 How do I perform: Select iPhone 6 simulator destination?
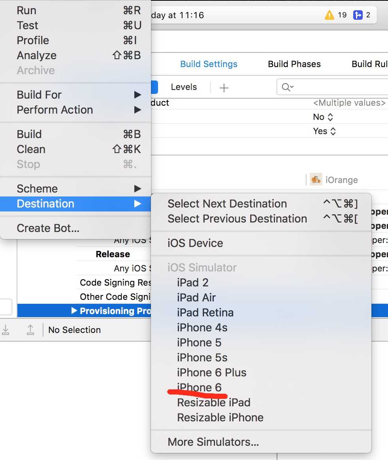199,387
